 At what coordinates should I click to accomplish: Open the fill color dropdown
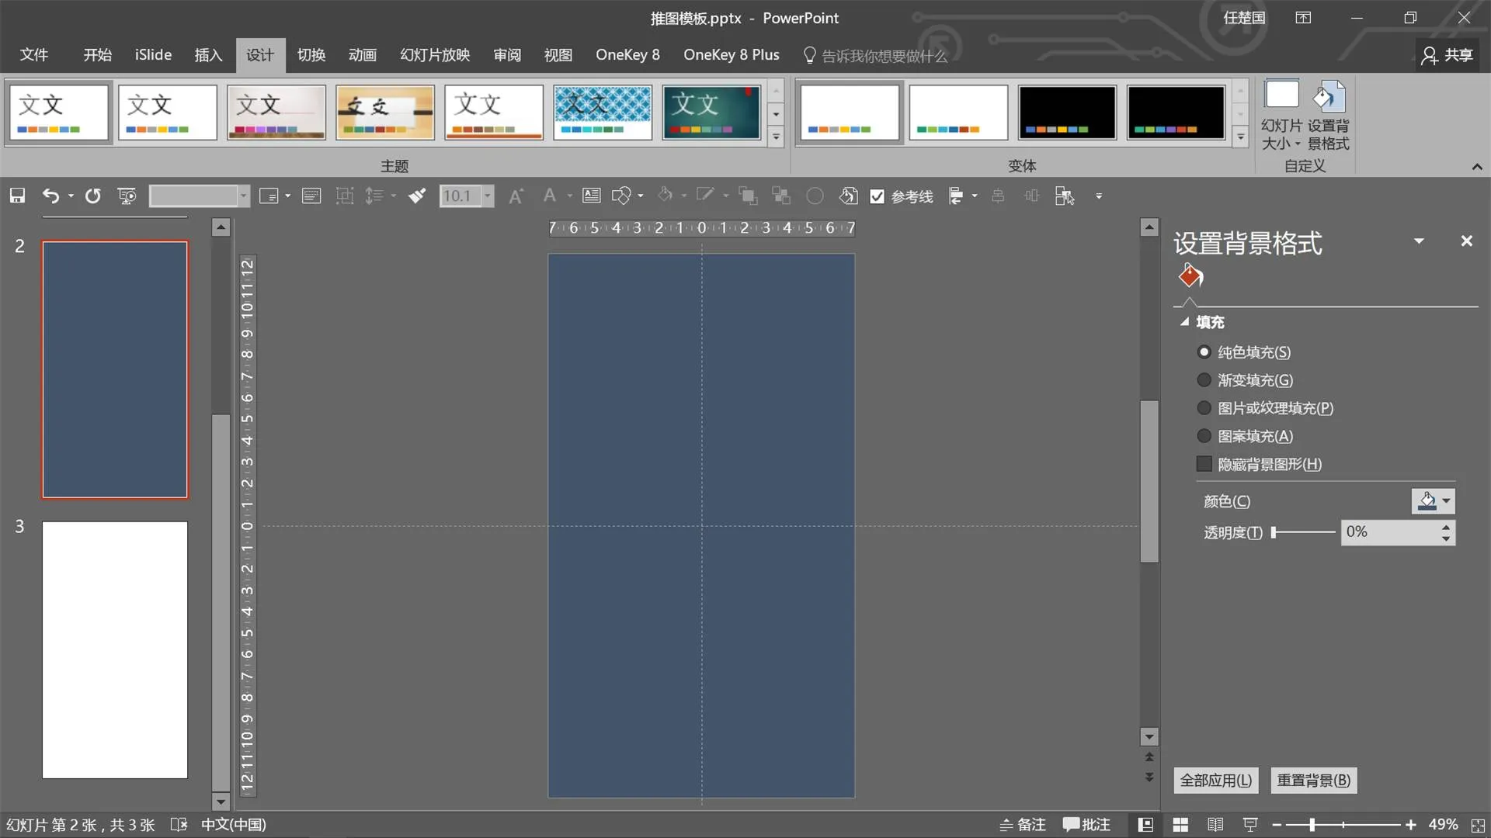click(1446, 501)
